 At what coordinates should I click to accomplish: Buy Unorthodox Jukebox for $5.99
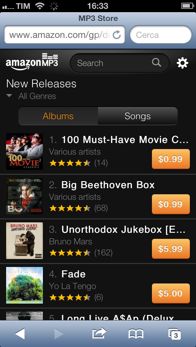(x=171, y=249)
